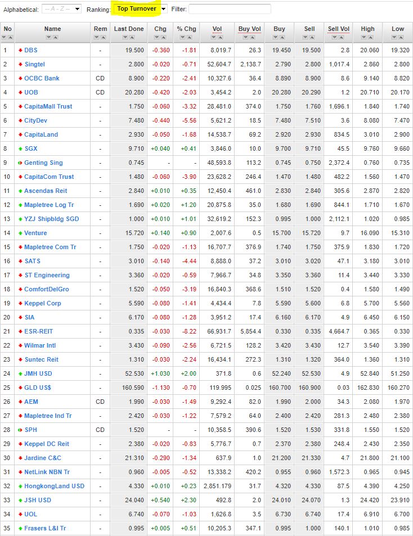Sort % Chg column with up arrow
This screenshot has width=413, height=536.
(x=190, y=37)
